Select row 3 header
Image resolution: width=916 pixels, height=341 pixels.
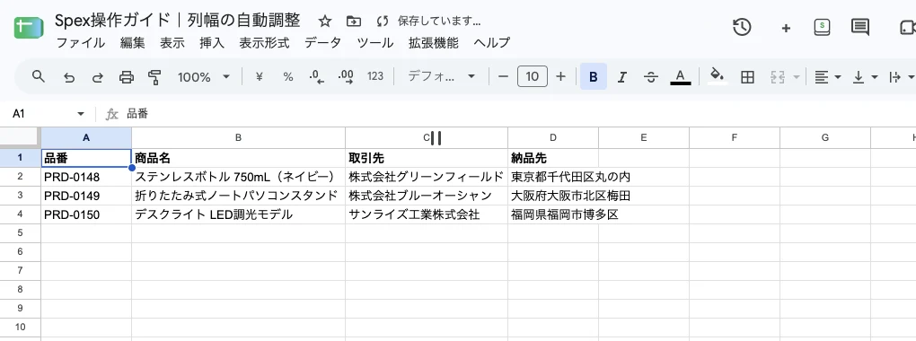tap(21, 195)
